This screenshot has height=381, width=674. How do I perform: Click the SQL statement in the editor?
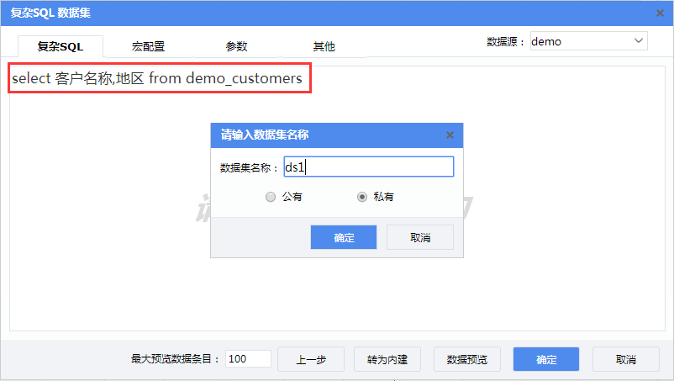tap(156, 78)
